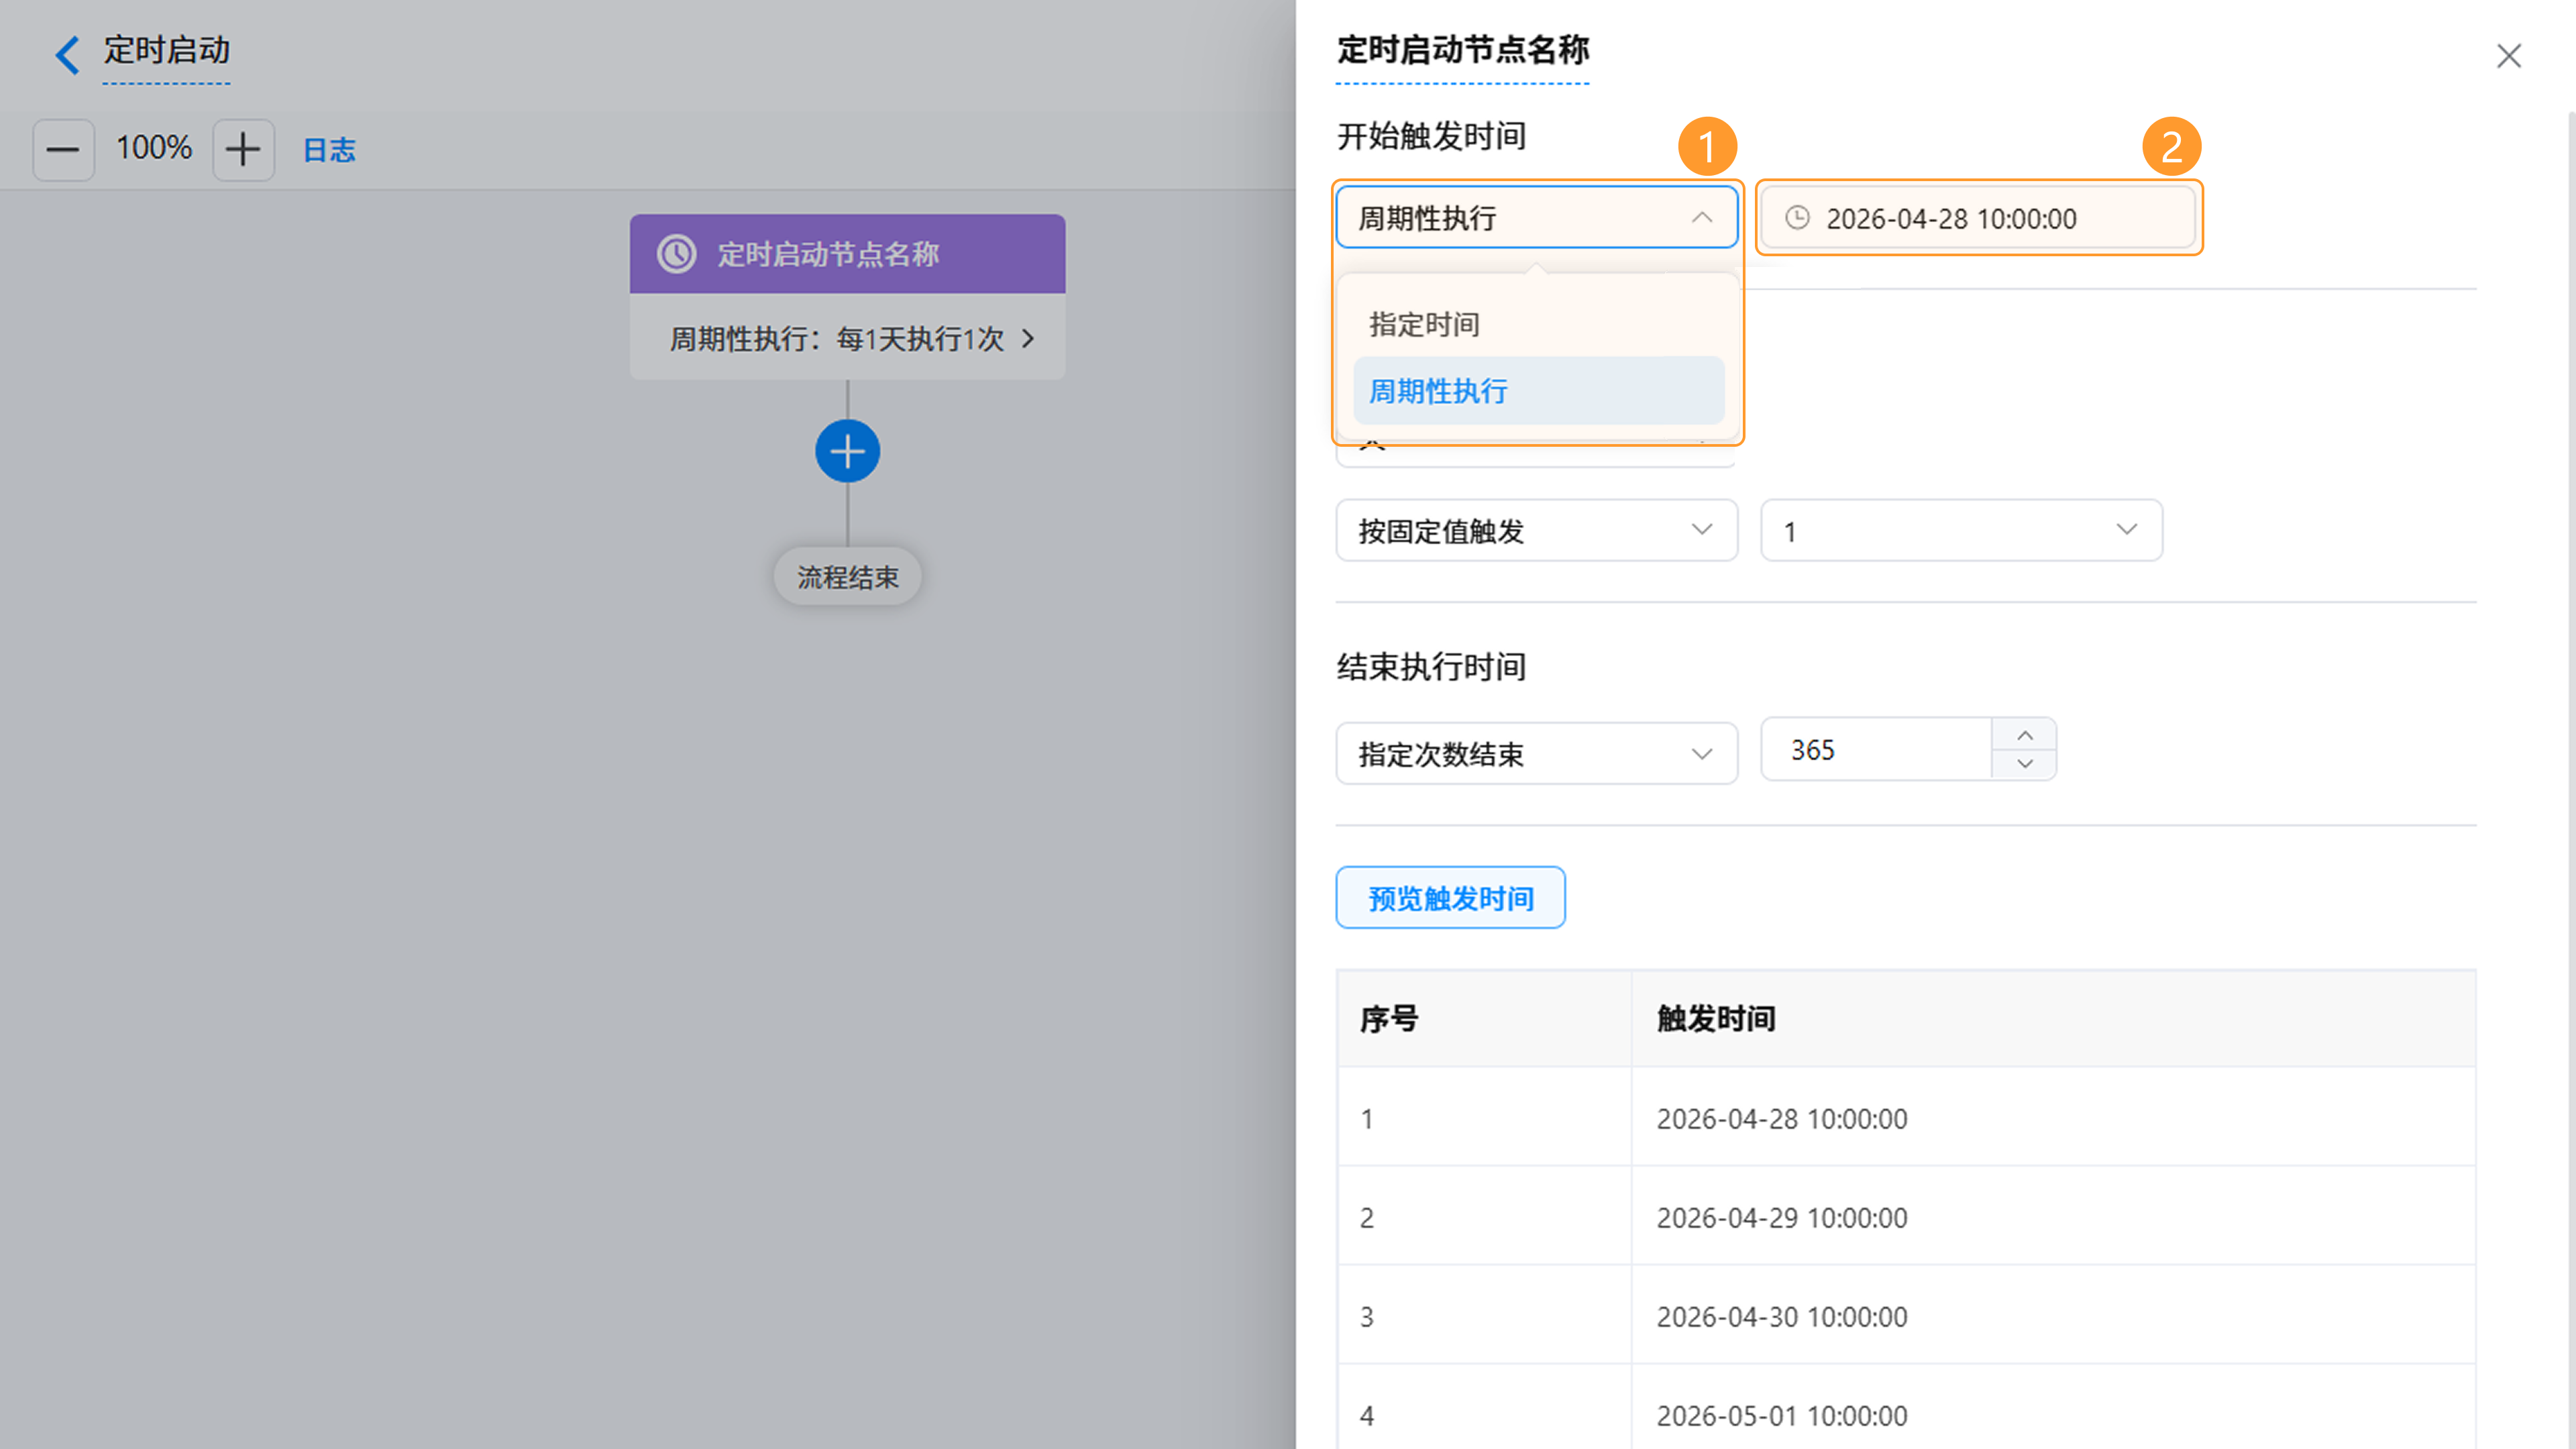Choose 指定时间 option in dropdown list

(1538, 324)
